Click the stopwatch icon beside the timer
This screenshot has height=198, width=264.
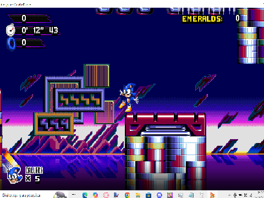click(x=10, y=30)
